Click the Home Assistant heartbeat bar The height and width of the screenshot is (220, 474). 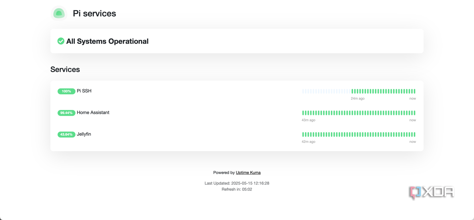pyautogui.click(x=359, y=113)
